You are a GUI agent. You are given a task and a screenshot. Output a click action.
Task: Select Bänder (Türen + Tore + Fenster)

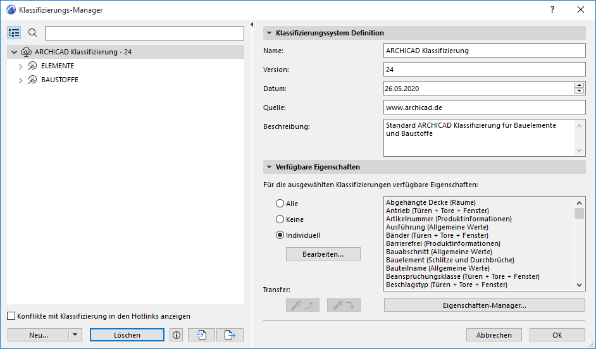pos(437,235)
